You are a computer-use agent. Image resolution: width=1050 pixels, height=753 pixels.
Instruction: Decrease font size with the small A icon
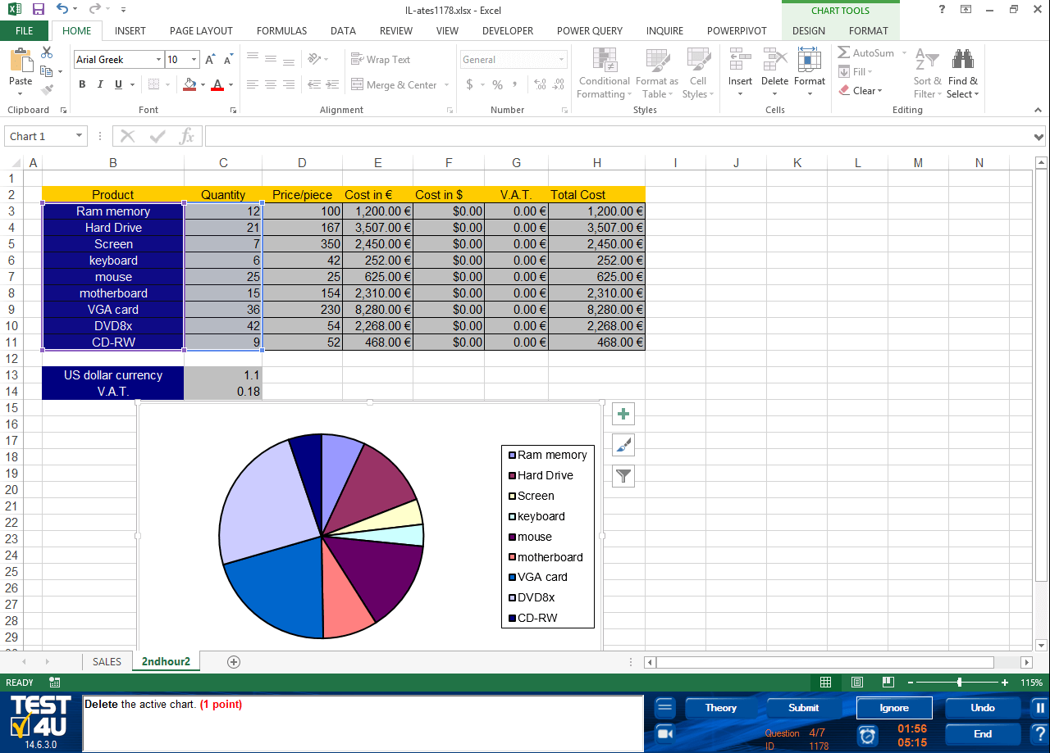(x=228, y=60)
